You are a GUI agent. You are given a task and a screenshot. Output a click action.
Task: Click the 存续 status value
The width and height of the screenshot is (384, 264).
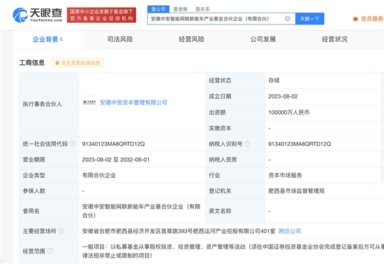[274, 80]
